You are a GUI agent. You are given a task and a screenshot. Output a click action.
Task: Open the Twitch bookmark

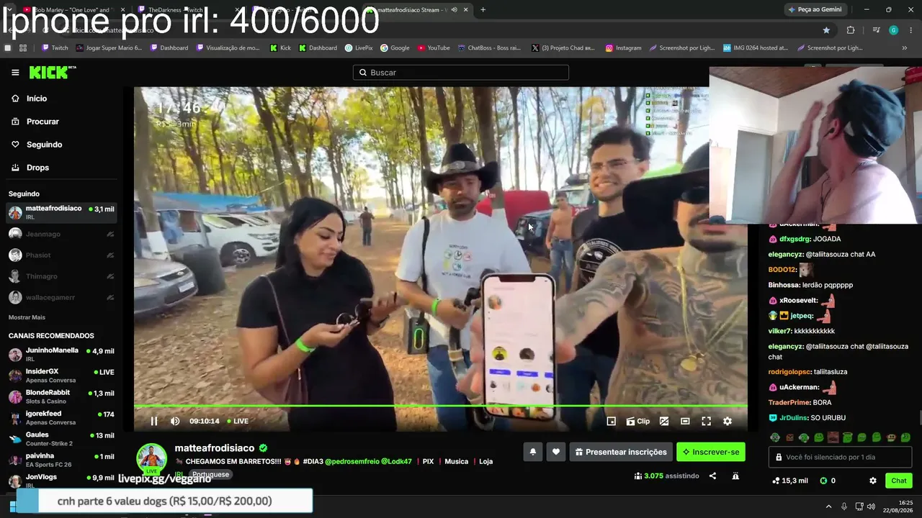click(x=55, y=48)
